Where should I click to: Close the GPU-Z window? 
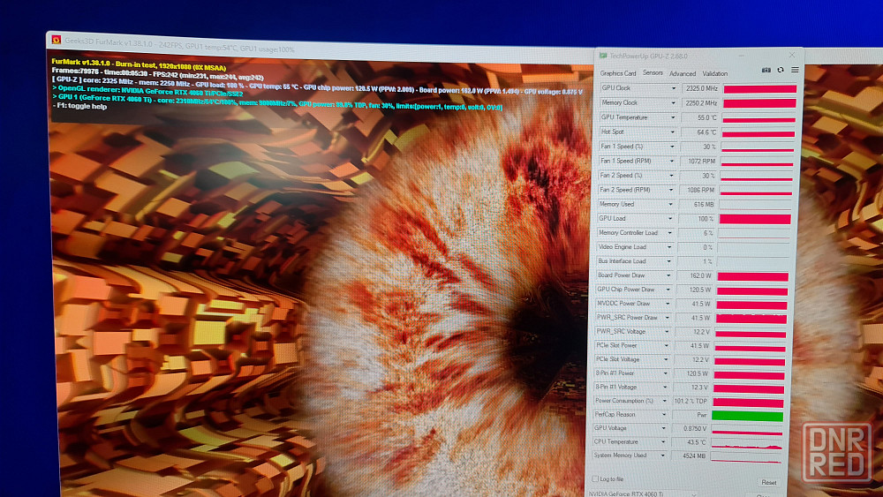point(794,55)
